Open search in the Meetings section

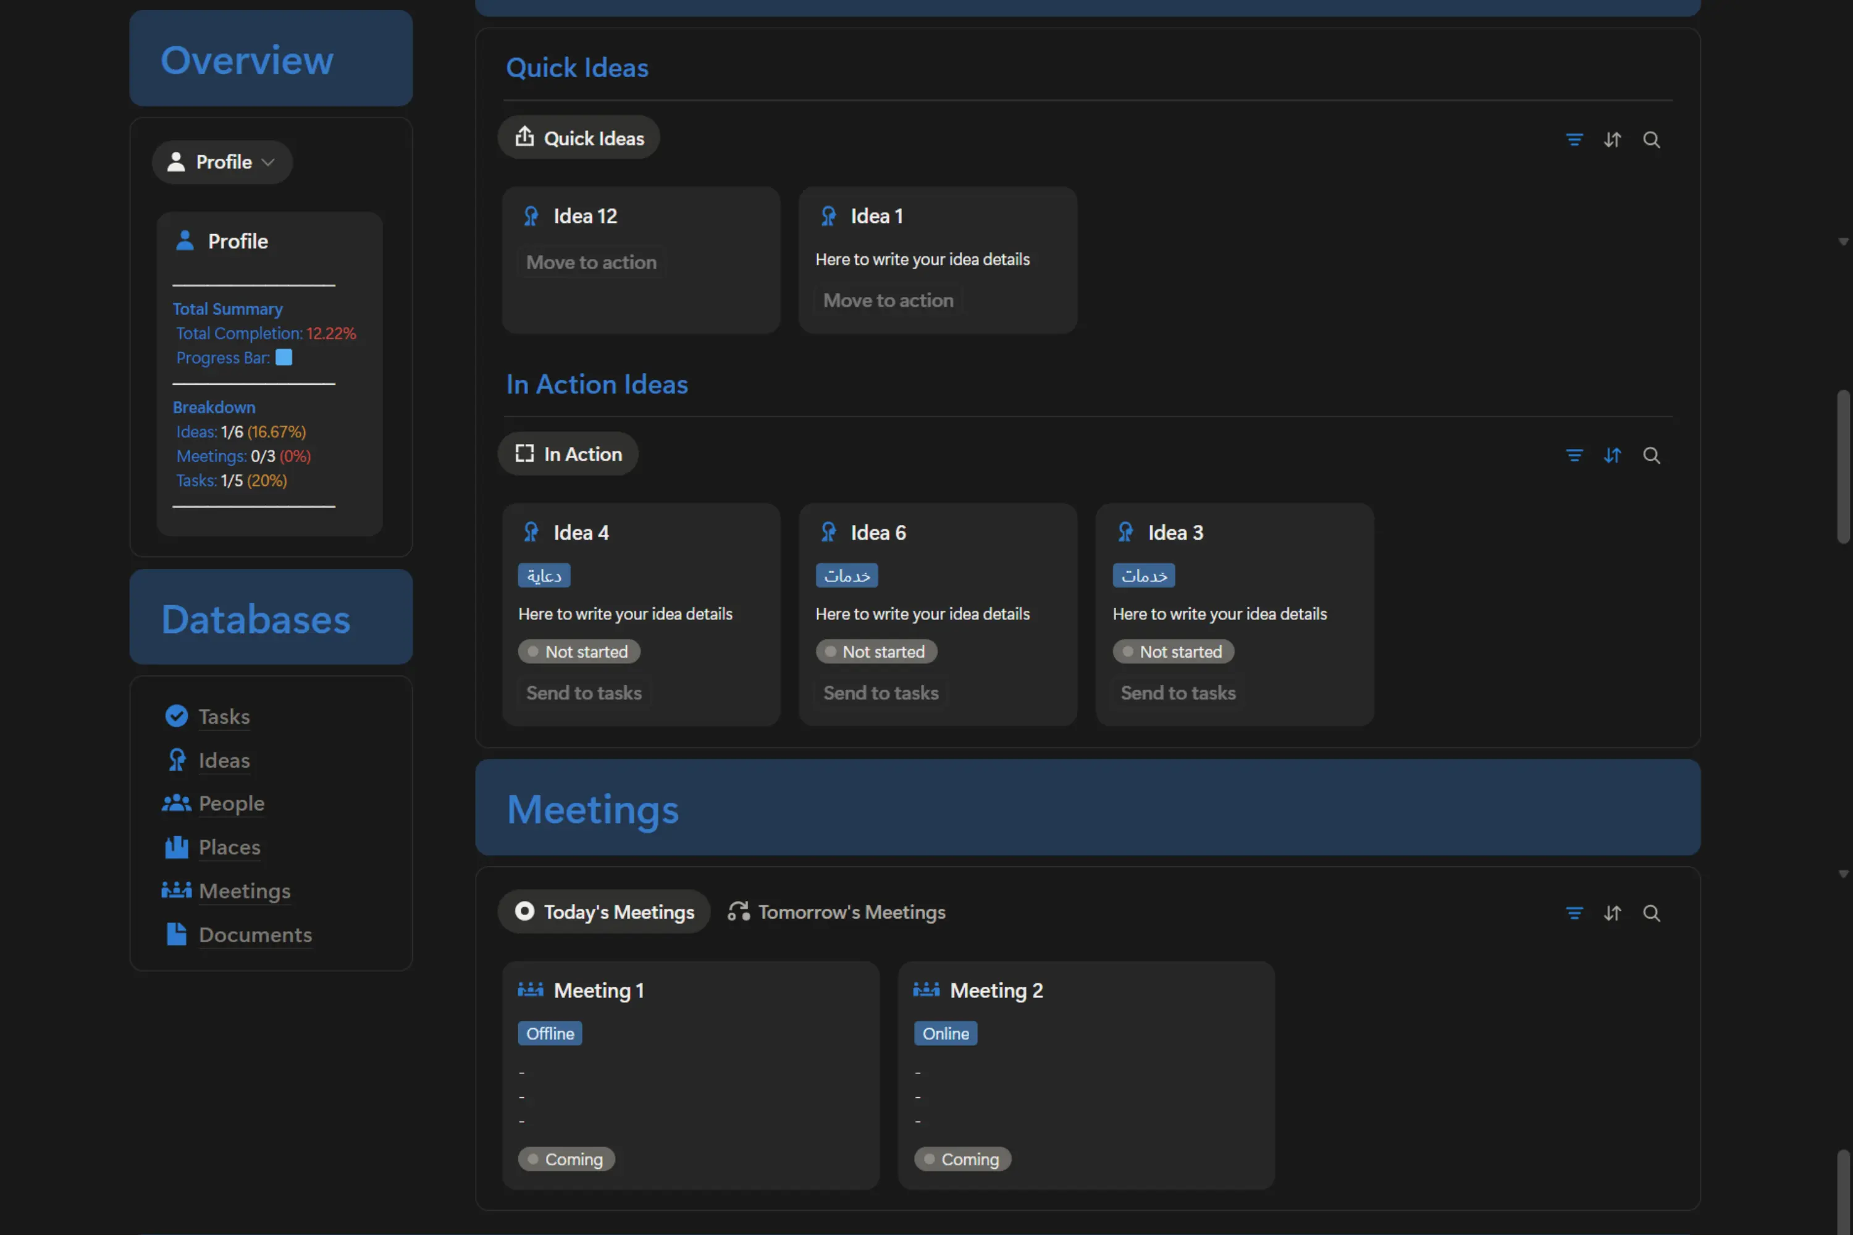point(1651,913)
